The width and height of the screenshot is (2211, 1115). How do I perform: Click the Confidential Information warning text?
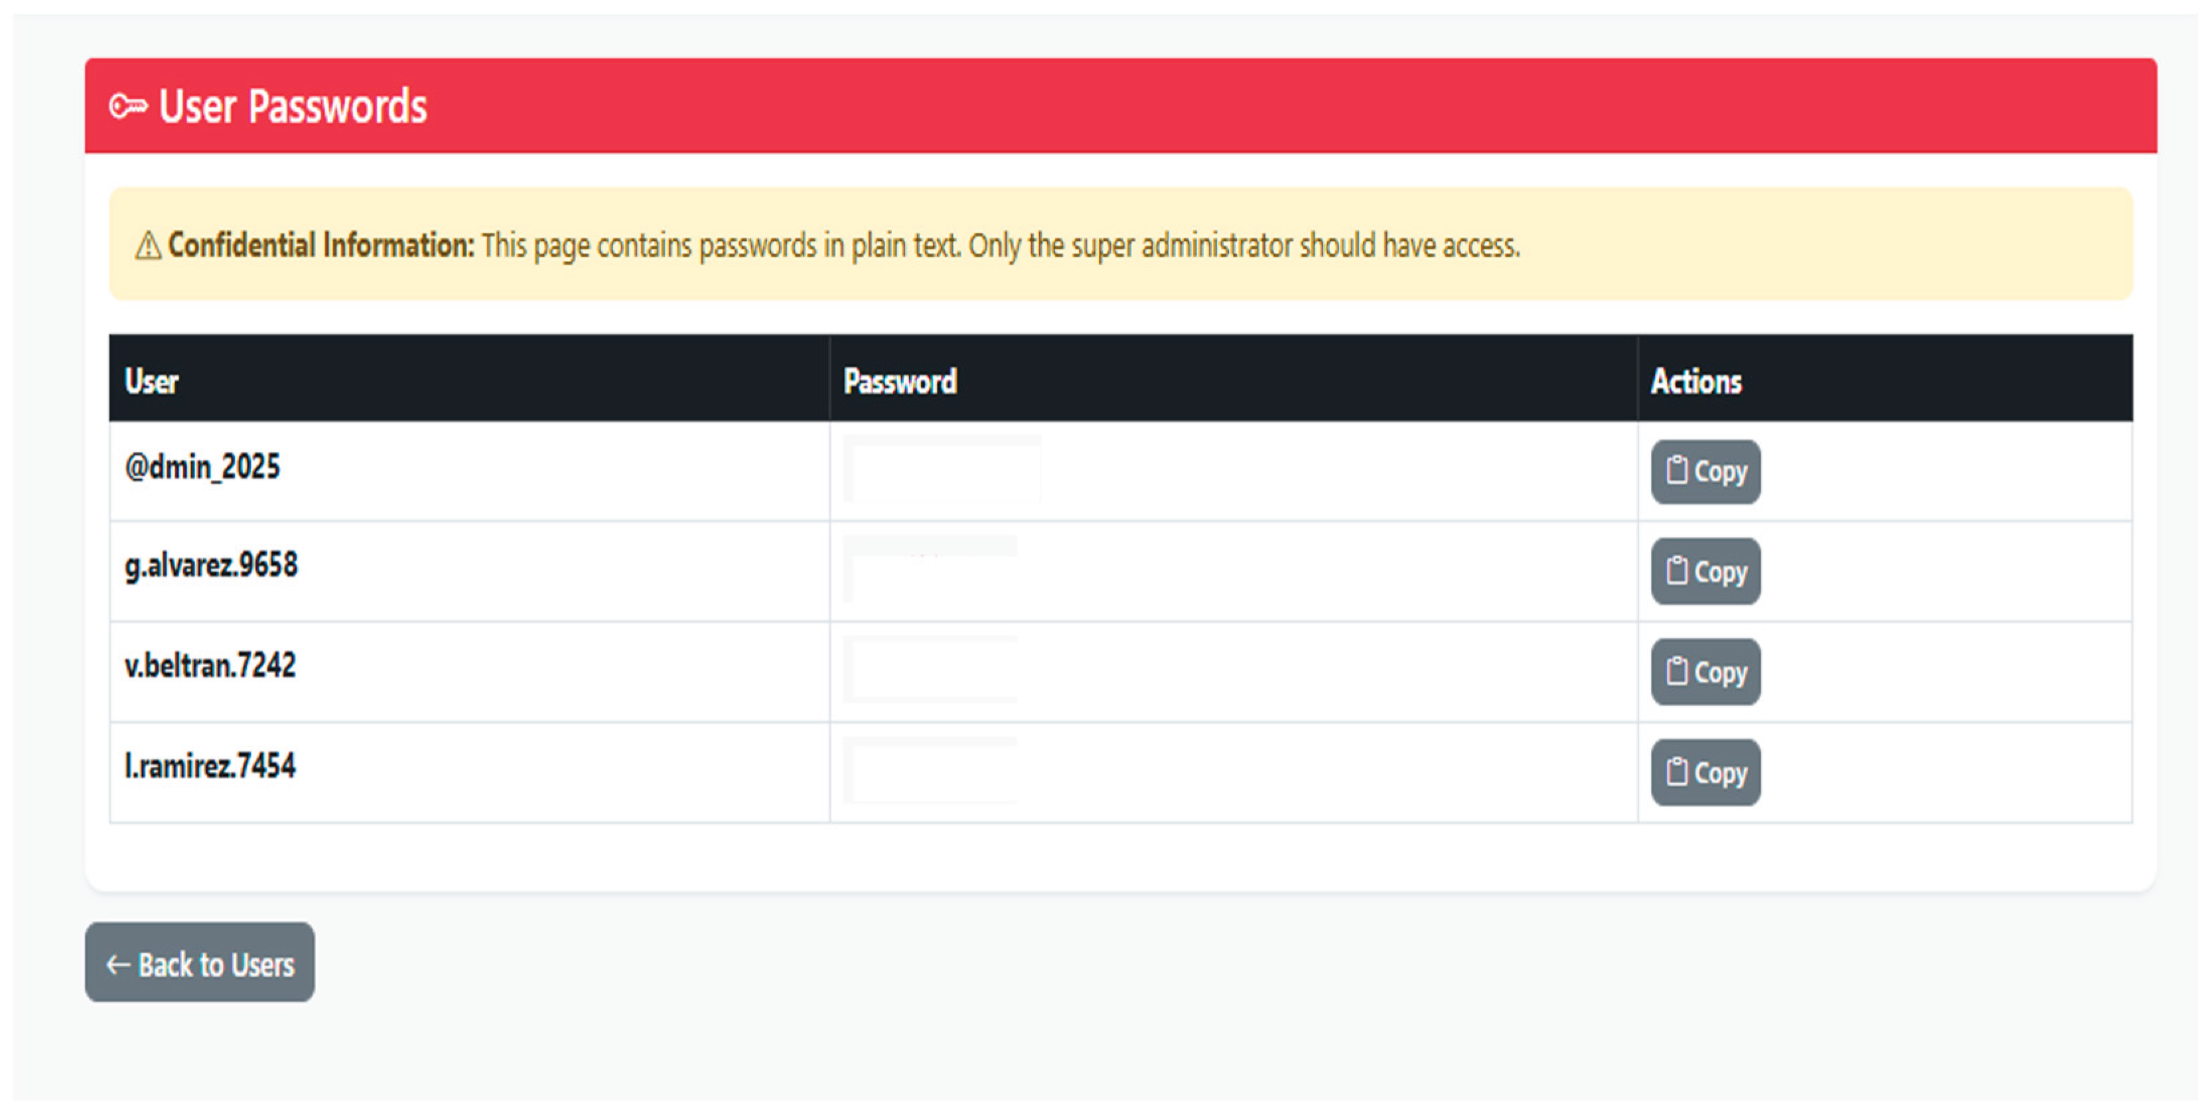coord(843,246)
